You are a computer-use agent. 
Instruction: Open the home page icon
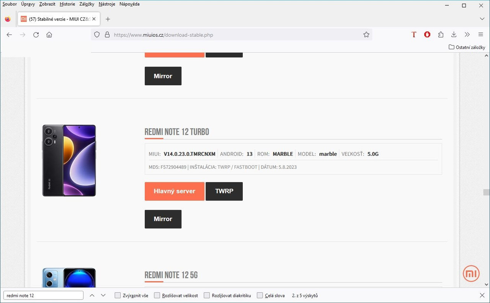click(49, 35)
